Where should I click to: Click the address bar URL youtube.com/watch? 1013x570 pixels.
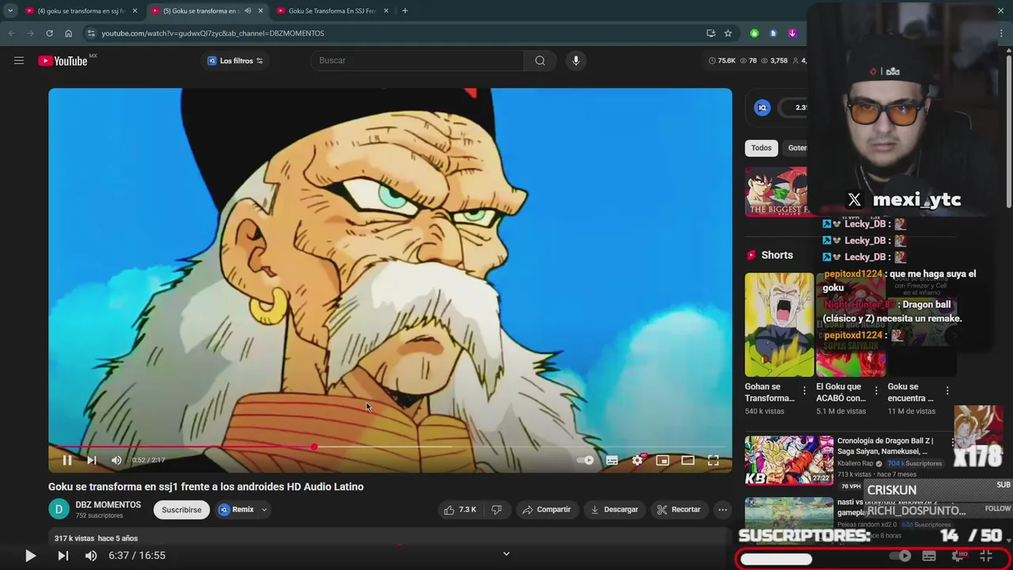coord(213,33)
